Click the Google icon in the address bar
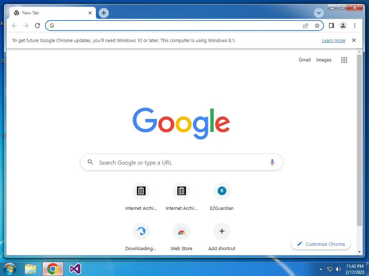This screenshot has width=369, height=276. click(52, 26)
